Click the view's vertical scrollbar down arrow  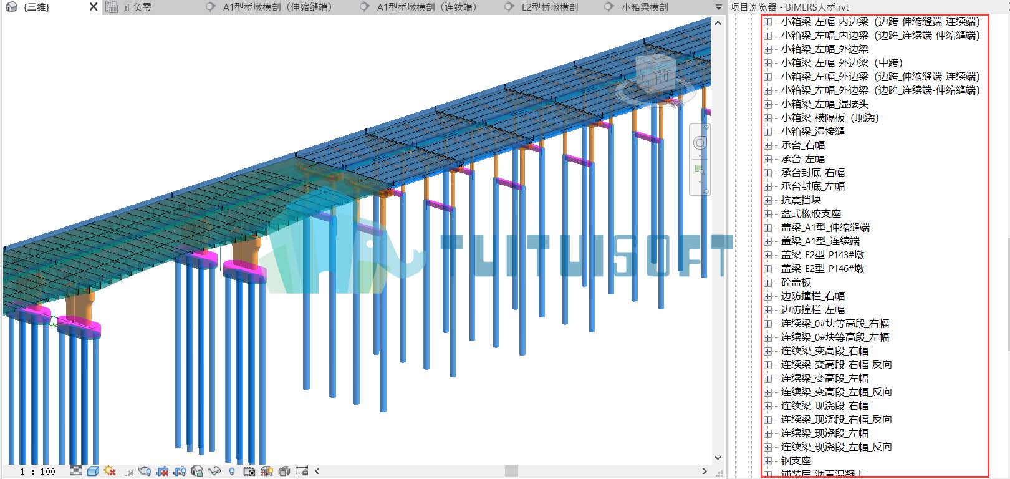coord(718,458)
